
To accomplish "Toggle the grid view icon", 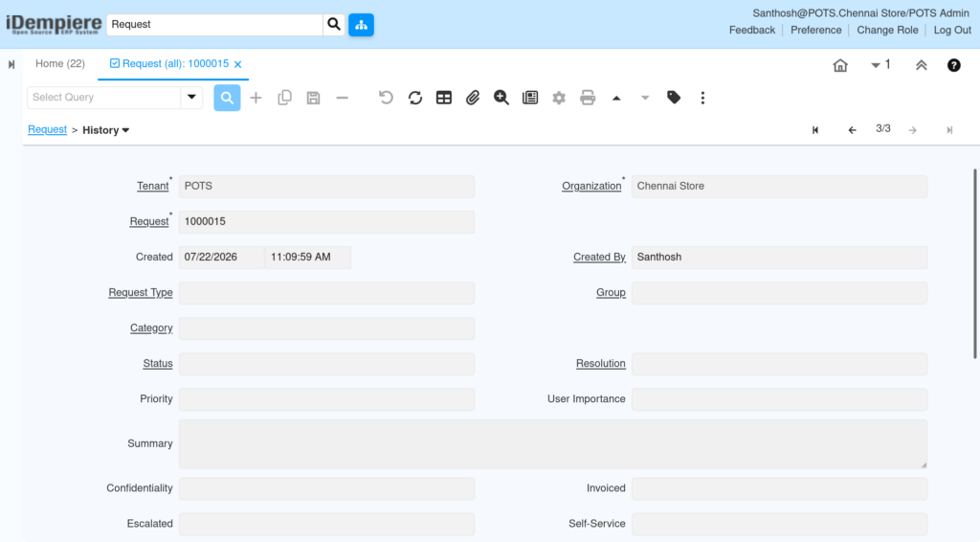I will (444, 98).
